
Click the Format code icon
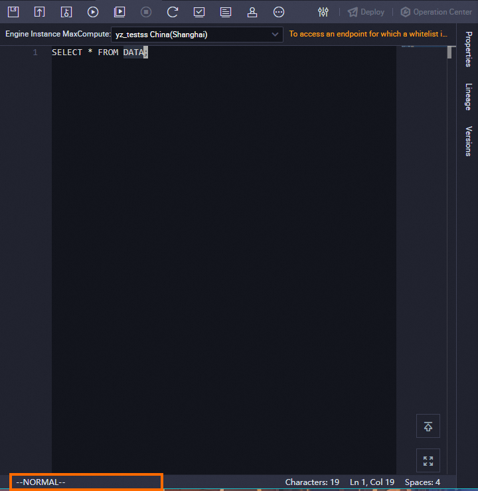(x=226, y=12)
